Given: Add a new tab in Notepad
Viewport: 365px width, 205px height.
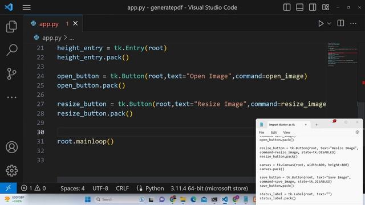Looking at the screenshot, I should (317, 125).
